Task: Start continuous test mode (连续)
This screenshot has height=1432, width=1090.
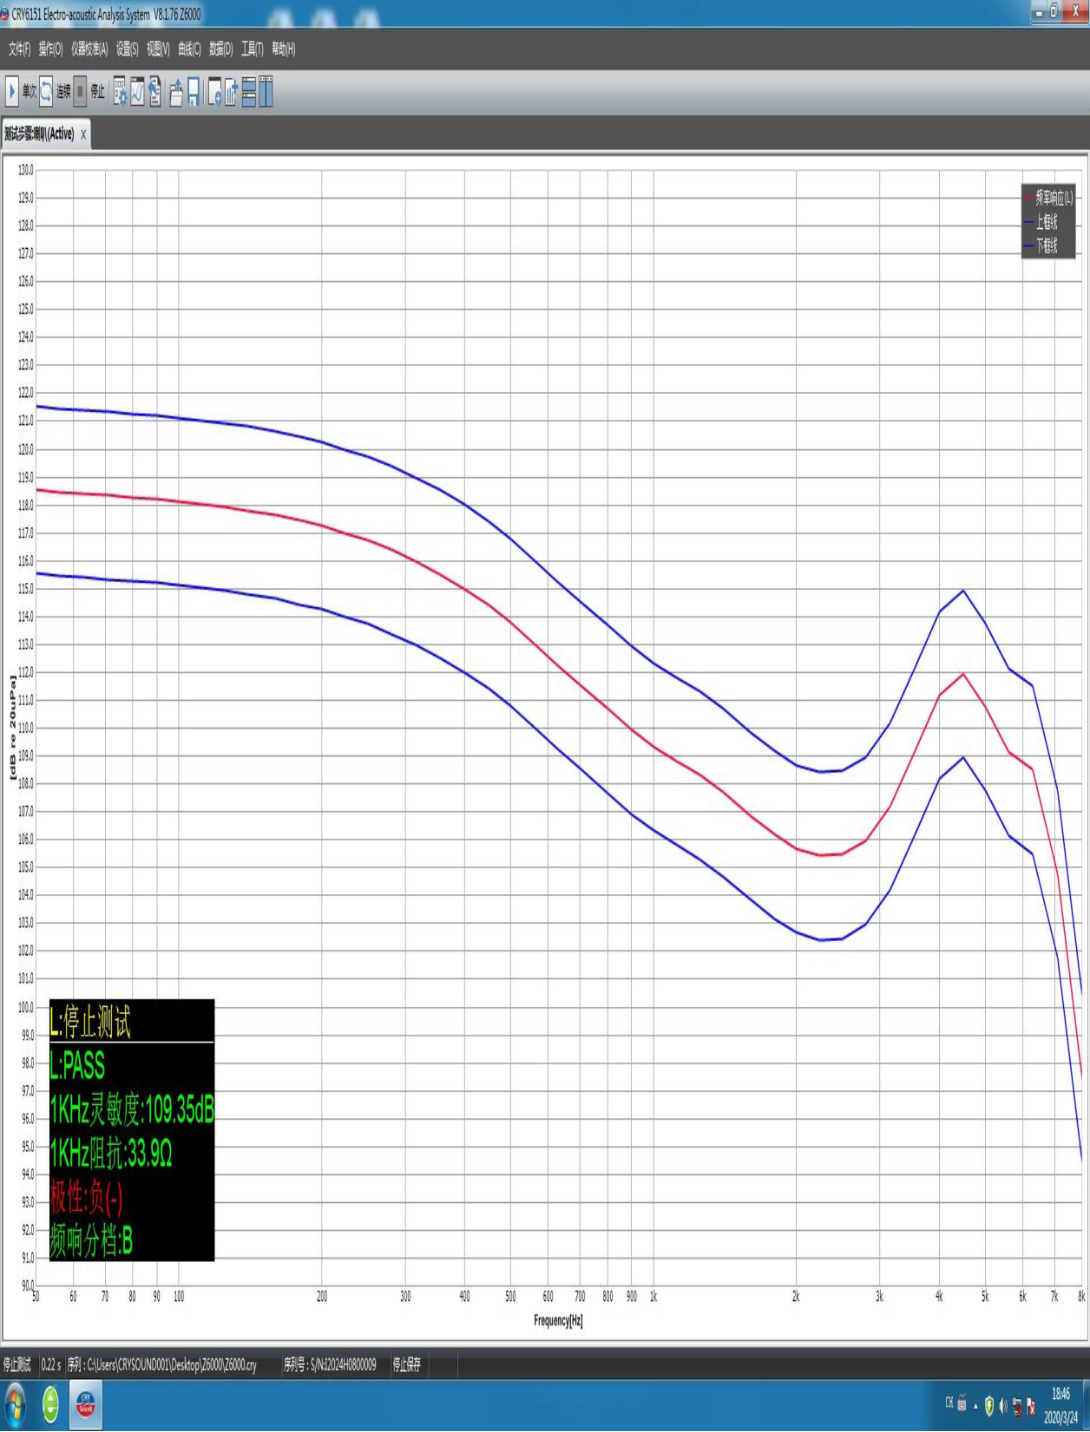Action: point(55,91)
